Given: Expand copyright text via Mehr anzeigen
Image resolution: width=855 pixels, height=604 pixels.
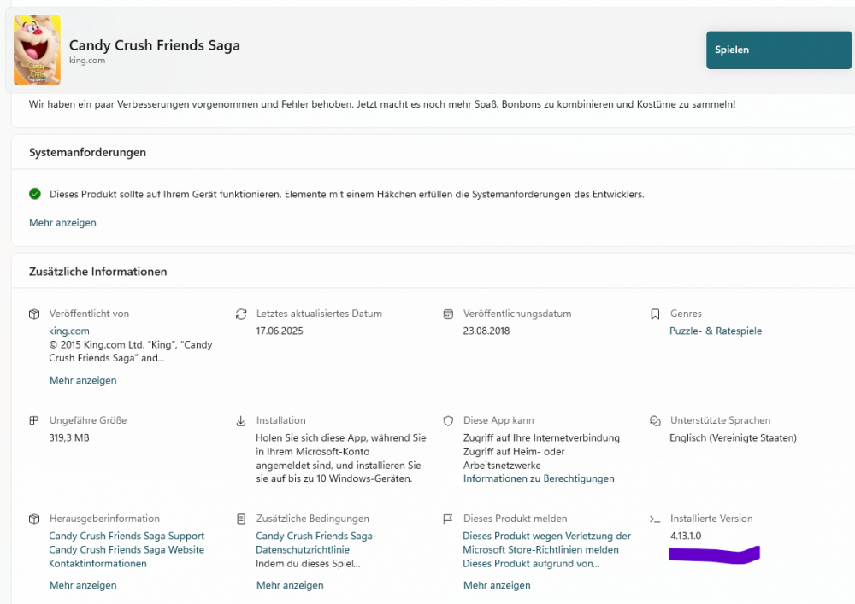Looking at the screenshot, I should (83, 380).
